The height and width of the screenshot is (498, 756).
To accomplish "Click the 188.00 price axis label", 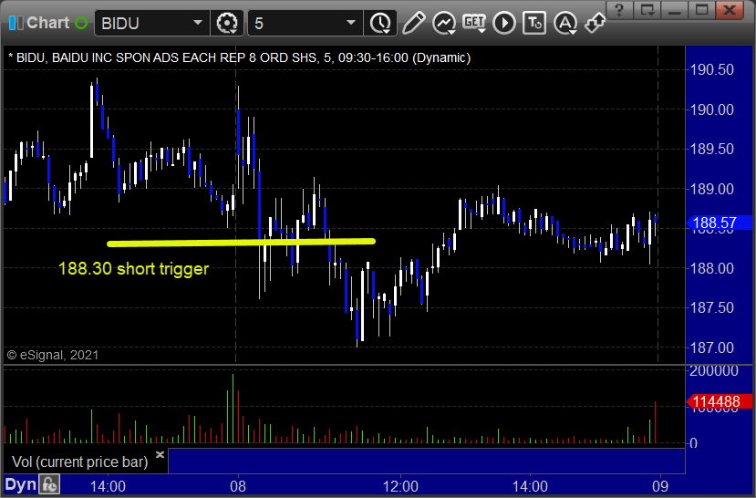I will pyautogui.click(x=712, y=268).
